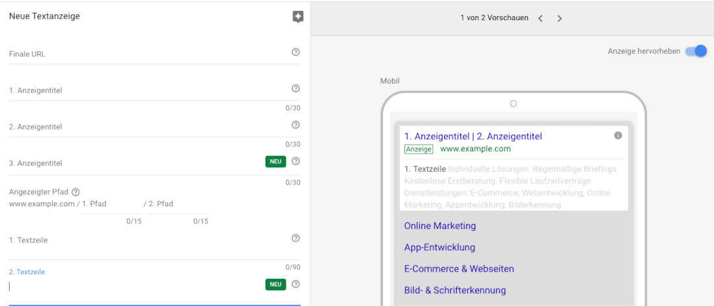The height and width of the screenshot is (306, 714).
Task: Open help for Finale URL
Action: click(x=295, y=52)
